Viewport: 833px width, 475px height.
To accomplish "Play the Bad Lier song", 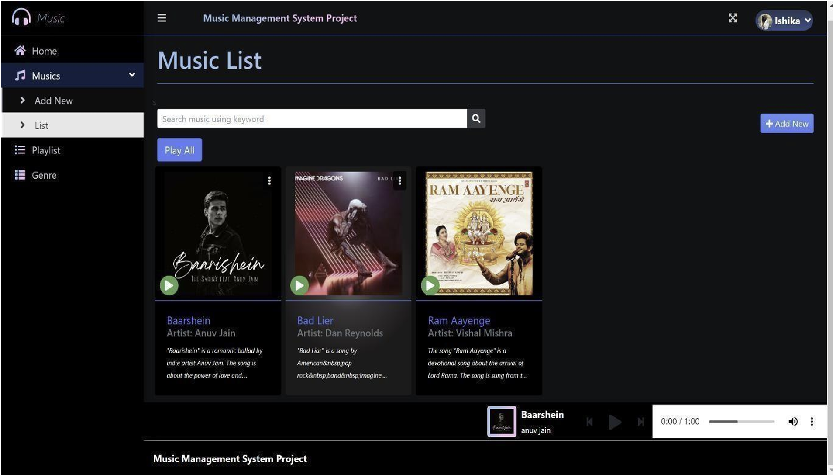I will pyautogui.click(x=299, y=285).
